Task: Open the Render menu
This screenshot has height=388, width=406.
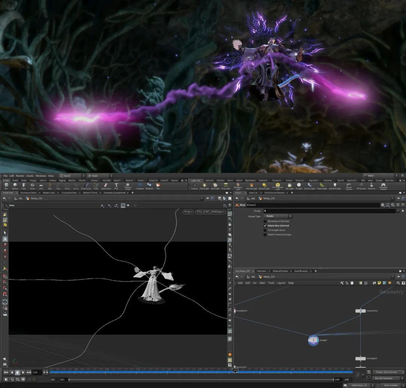Action: coord(20,176)
